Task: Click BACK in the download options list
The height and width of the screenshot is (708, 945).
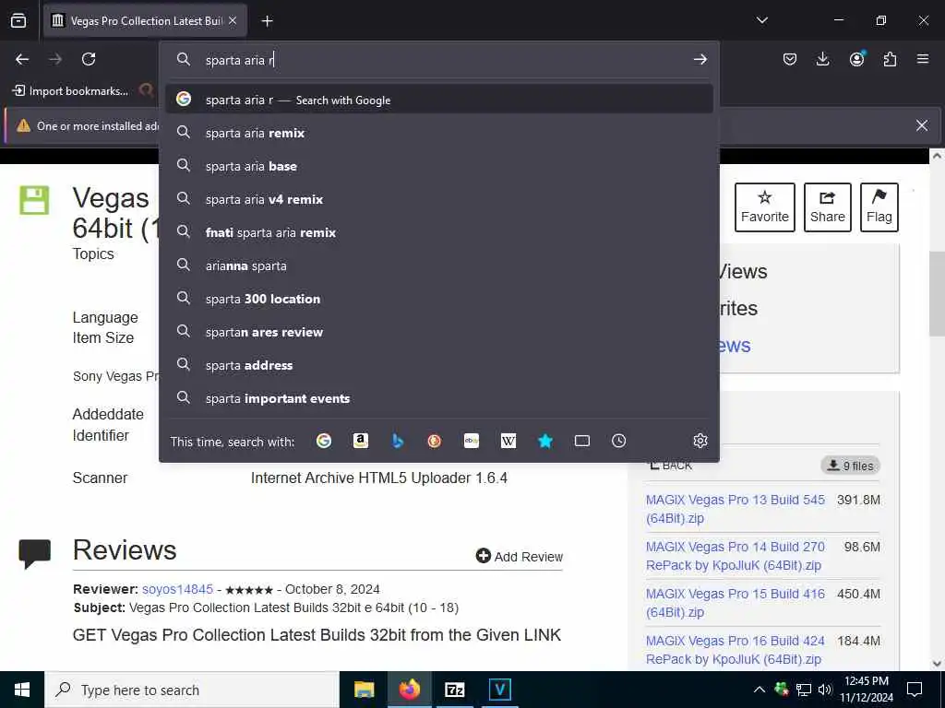Action: click(x=671, y=466)
